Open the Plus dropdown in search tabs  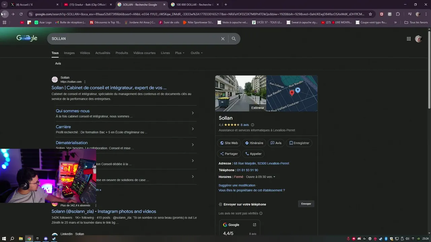[x=180, y=53]
